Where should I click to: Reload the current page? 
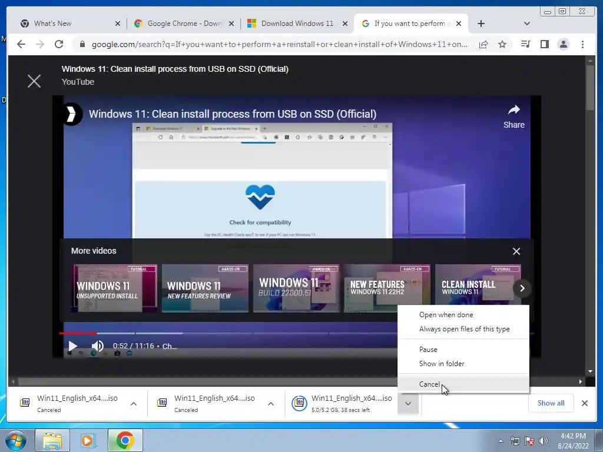tap(59, 44)
